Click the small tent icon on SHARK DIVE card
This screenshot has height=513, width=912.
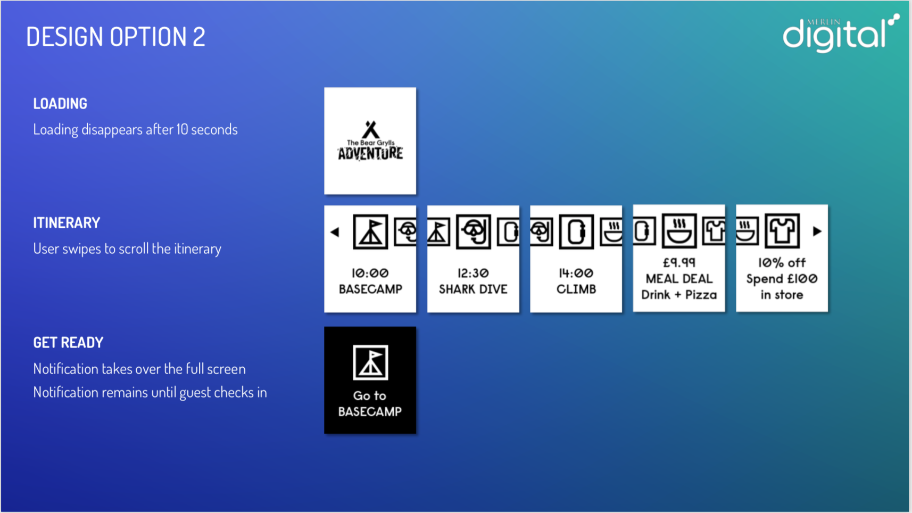(x=439, y=232)
